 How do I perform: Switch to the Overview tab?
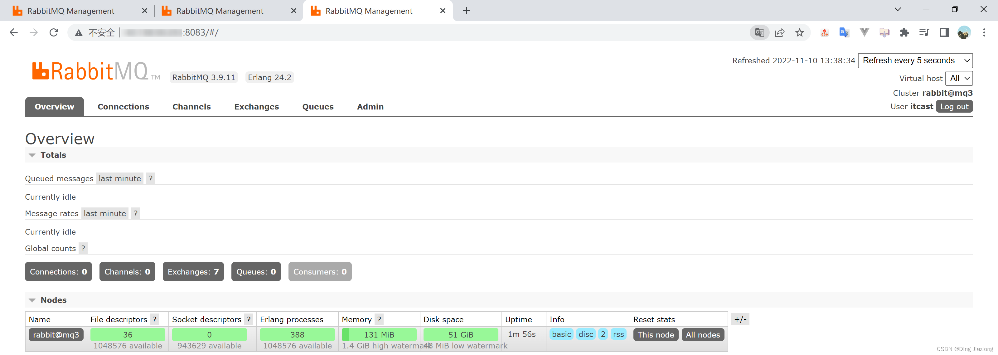tap(54, 107)
